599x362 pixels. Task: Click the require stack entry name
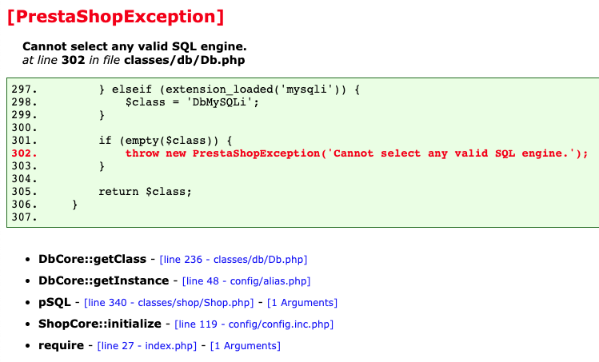coord(61,345)
